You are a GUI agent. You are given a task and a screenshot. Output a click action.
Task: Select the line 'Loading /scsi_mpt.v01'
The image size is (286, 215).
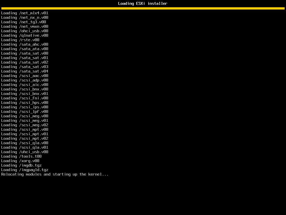pos(25,134)
